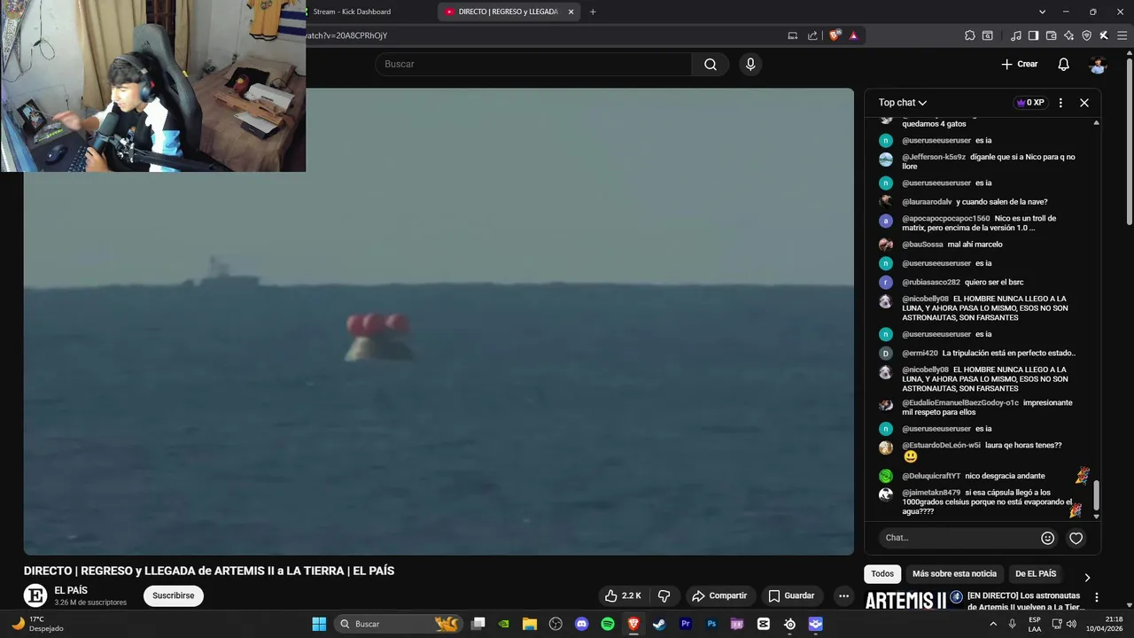Open the media control music note icon
The image size is (1134, 638).
coord(1015,35)
